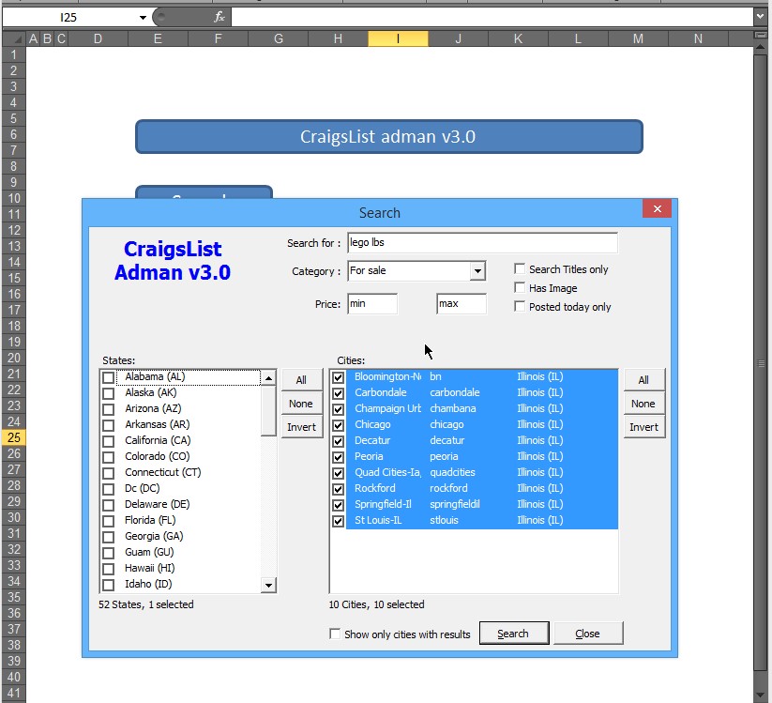The image size is (772, 703).
Task: Uncheck the St Louis-IL city checkbox
Action: click(x=339, y=521)
